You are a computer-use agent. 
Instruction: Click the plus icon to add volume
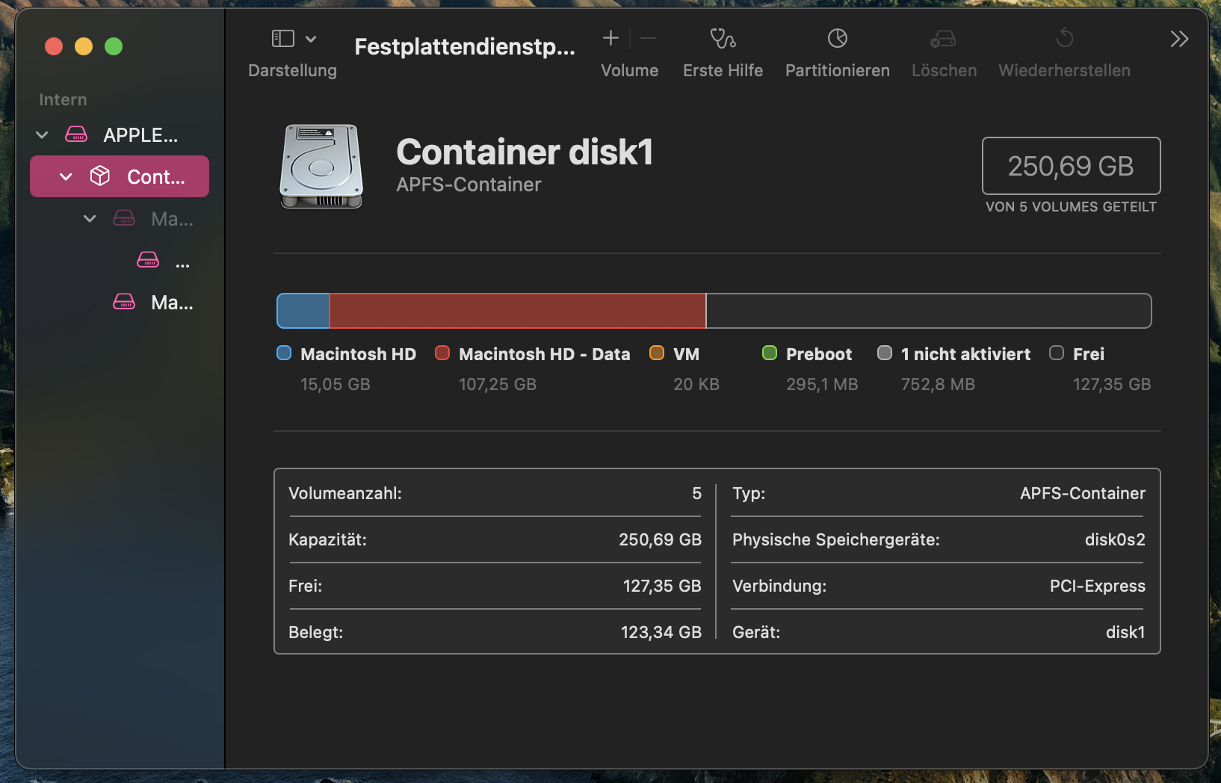click(610, 38)
